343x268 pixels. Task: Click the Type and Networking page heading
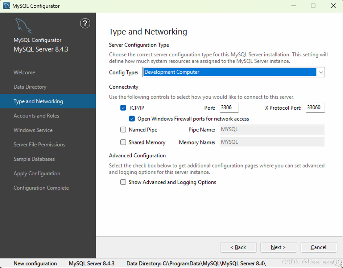point(148,32)
